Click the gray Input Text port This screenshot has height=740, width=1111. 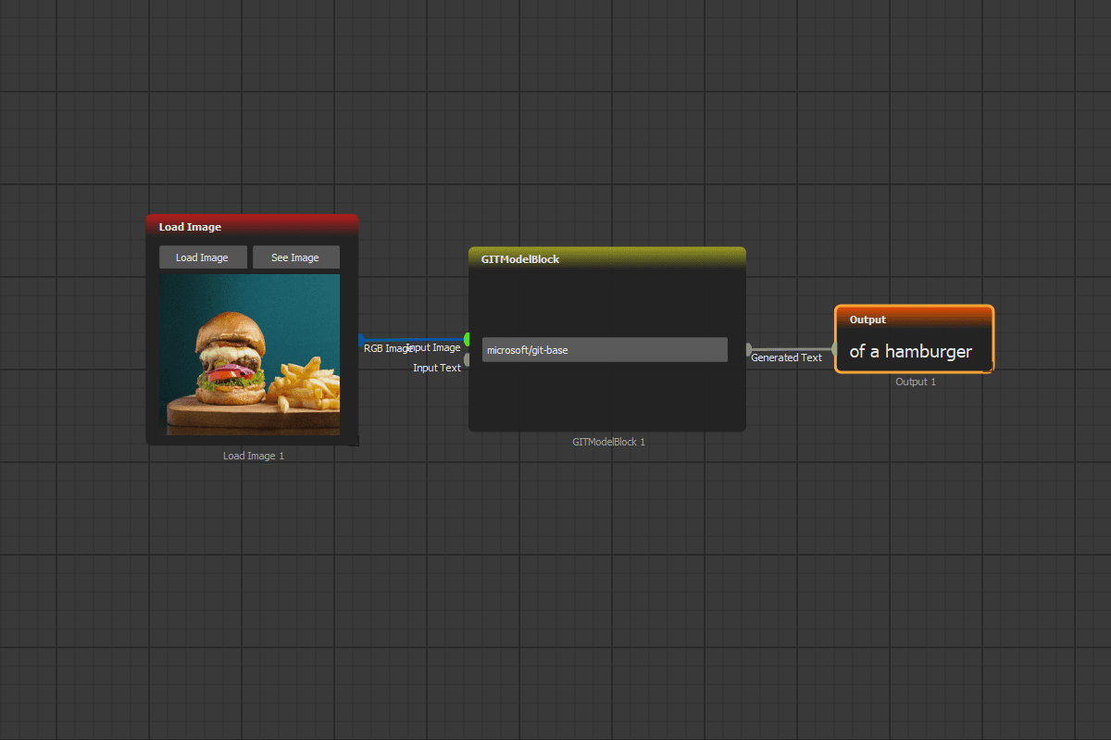(468, 360)
